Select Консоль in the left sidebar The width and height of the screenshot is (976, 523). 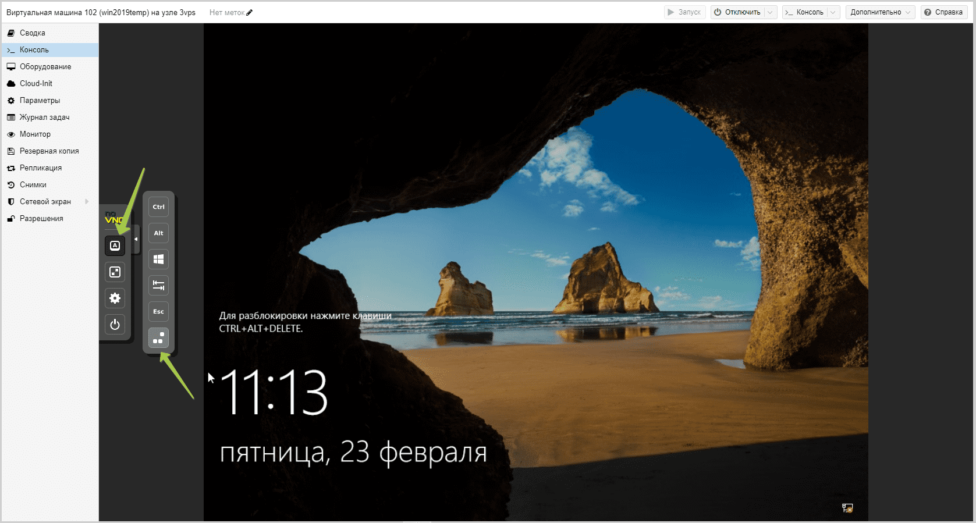50,49
